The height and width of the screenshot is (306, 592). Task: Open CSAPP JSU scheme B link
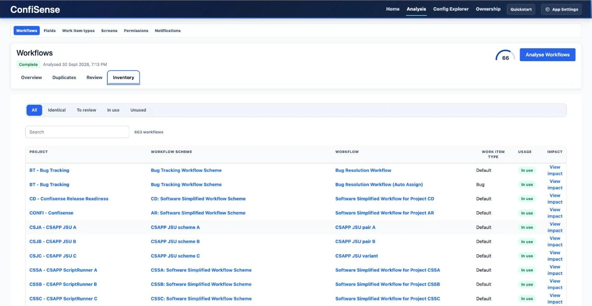tap(175, 241)
